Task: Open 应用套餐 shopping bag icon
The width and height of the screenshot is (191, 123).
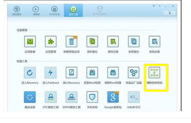Action: 30,41
